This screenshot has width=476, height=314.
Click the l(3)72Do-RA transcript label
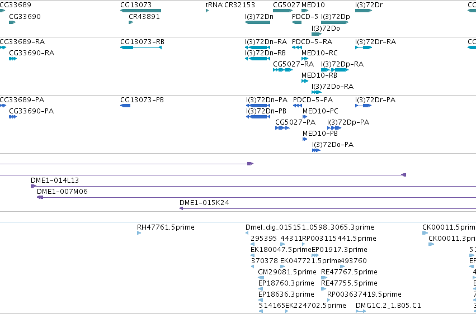coord(332,87)
